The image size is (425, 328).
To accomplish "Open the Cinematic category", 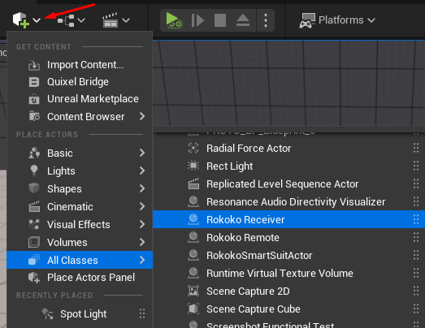I will (80, 207).
